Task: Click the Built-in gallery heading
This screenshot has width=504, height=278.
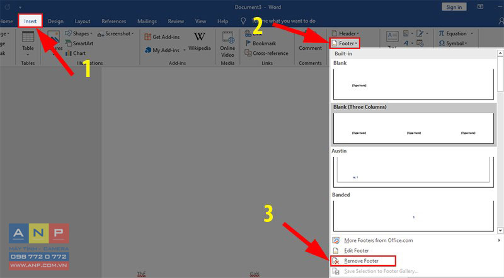Action: point(343,54)
